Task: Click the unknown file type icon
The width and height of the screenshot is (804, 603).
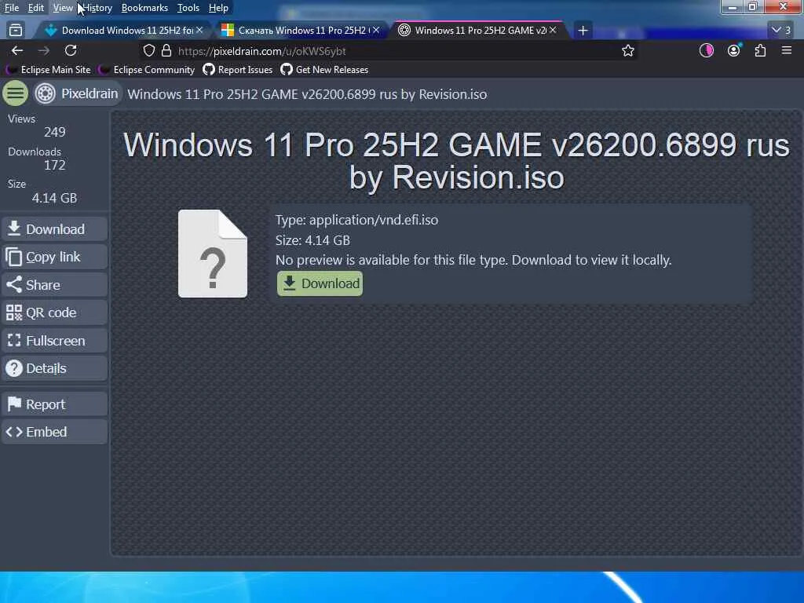Action: click(213, 254)
